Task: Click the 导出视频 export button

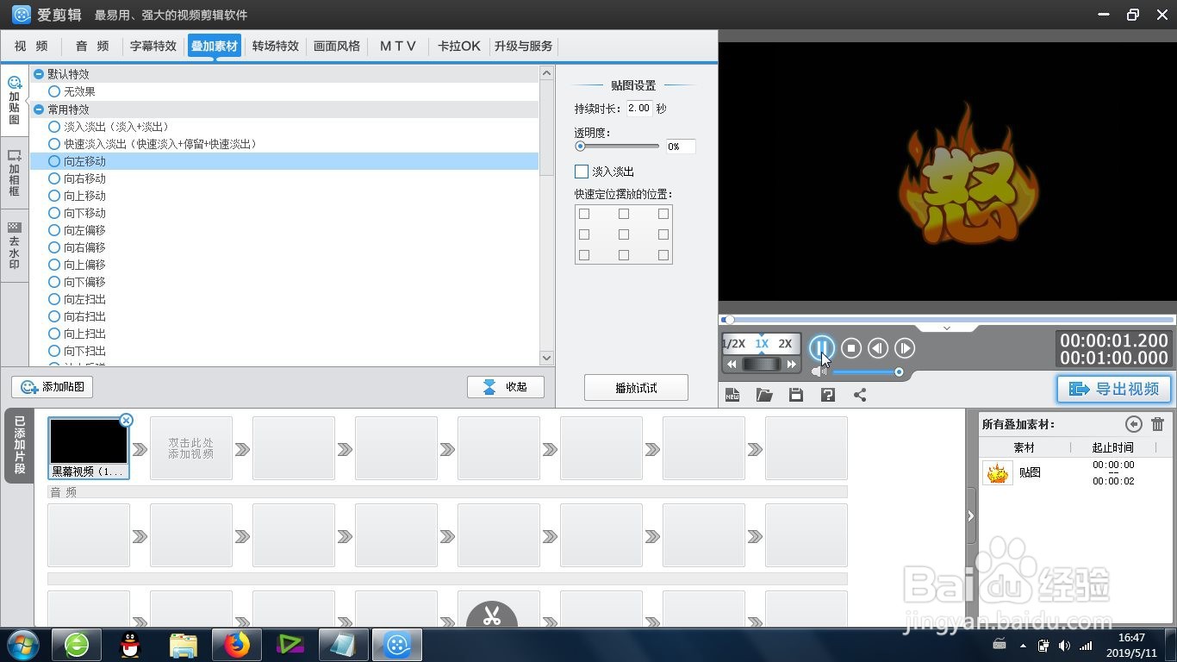Action: [x=1113, y=389]
